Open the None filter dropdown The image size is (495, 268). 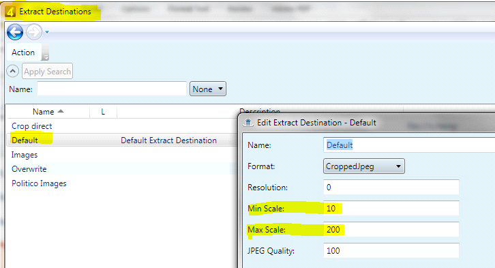point(208,89)
